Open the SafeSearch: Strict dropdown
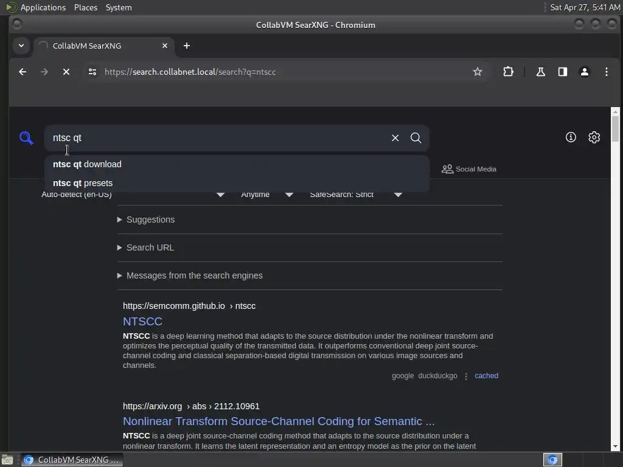This screenshot has height=467, width=623. (x=357, y=195)
